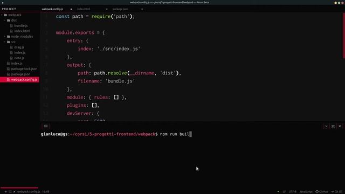
Task: Collapse the webpack root folder arrow
Action: tap(2, 15)
